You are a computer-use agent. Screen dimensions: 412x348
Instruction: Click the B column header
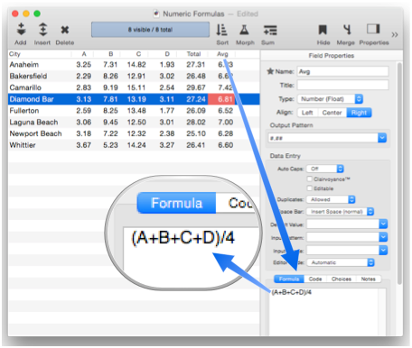click(x=110, y=54)
